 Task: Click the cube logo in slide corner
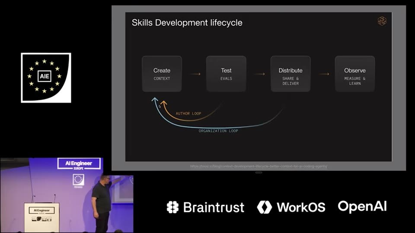point(382,21)
